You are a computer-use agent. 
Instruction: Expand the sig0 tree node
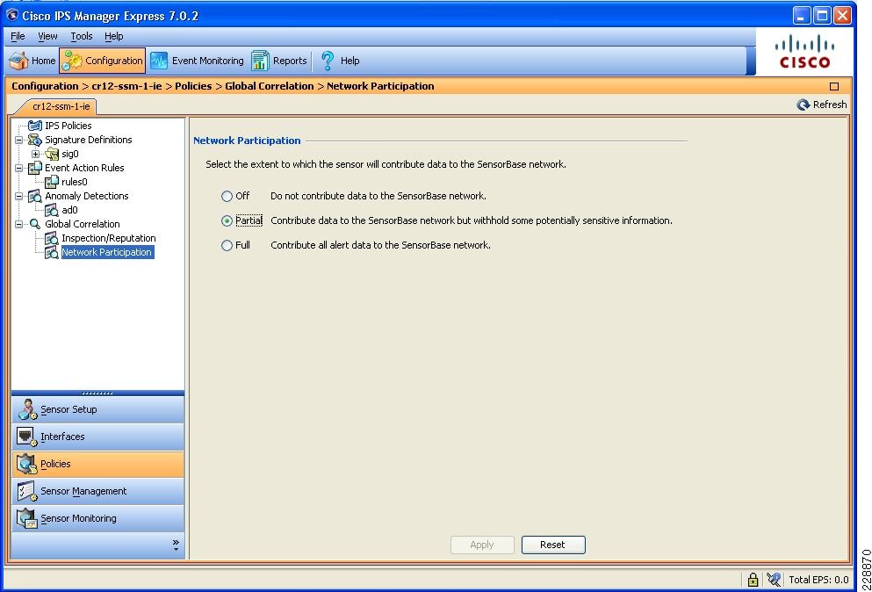(36, 154)
